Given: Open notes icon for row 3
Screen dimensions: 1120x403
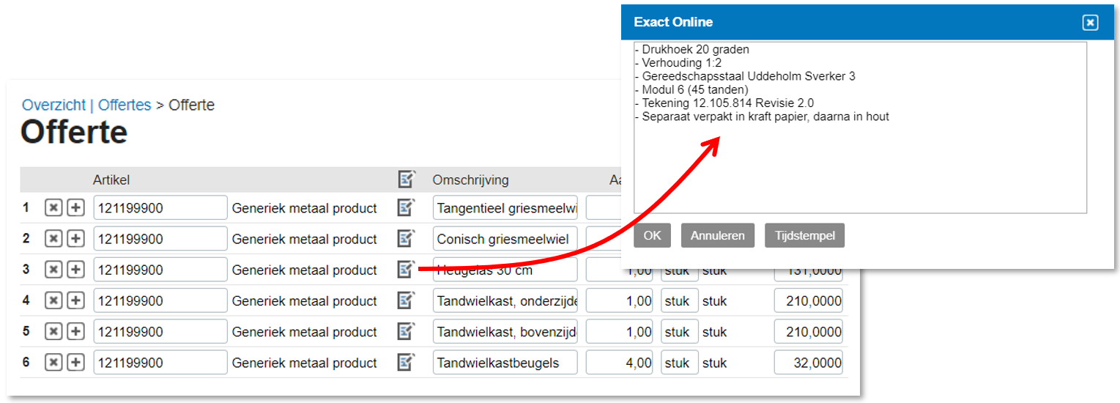Looking at the screenshot, I should coord(406,270).
